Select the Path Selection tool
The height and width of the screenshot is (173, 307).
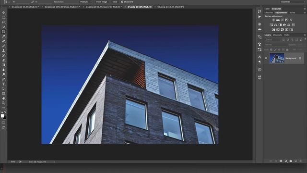pyautogui.click(x=3, y=89)
